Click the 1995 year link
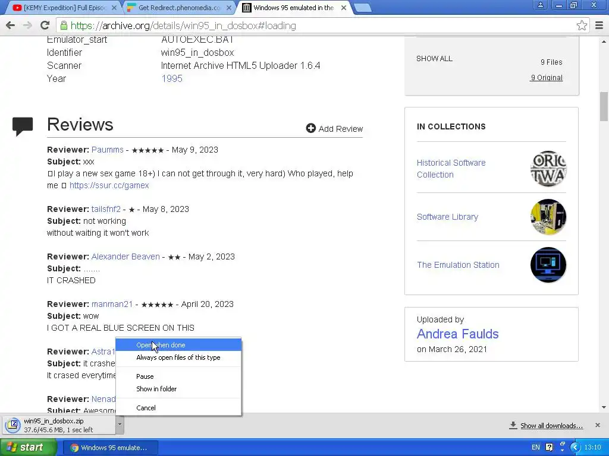This screenshot has height=456, width=609. pyautogui.click(x=172, y=78)
